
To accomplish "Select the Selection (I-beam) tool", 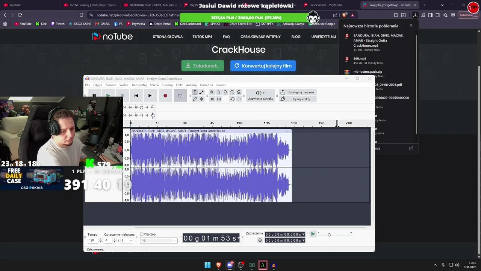I will click(x=195, y=93).
